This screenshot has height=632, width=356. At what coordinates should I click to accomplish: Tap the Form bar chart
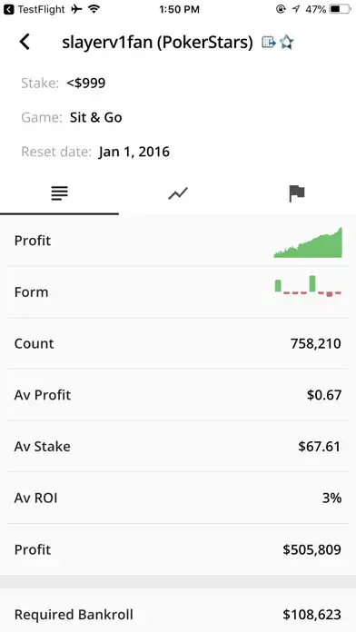[308, 286]
